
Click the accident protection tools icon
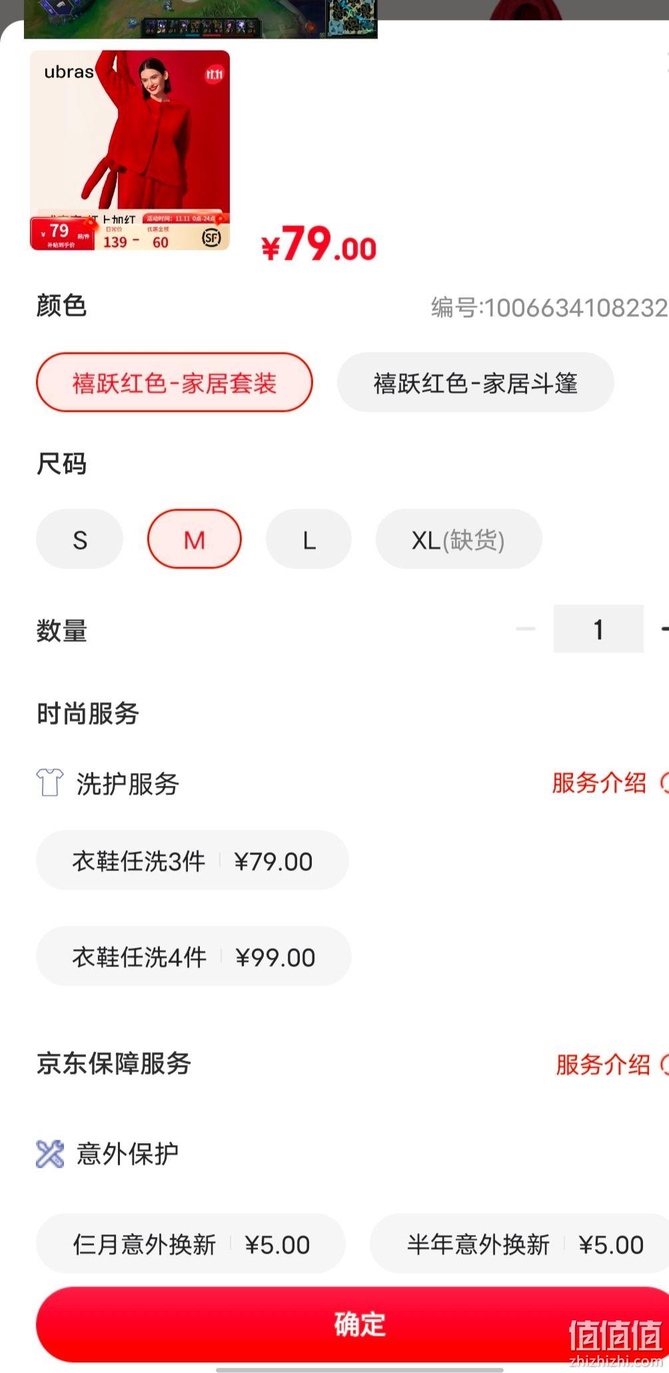pyautogui.click(x=50, y=1154)
